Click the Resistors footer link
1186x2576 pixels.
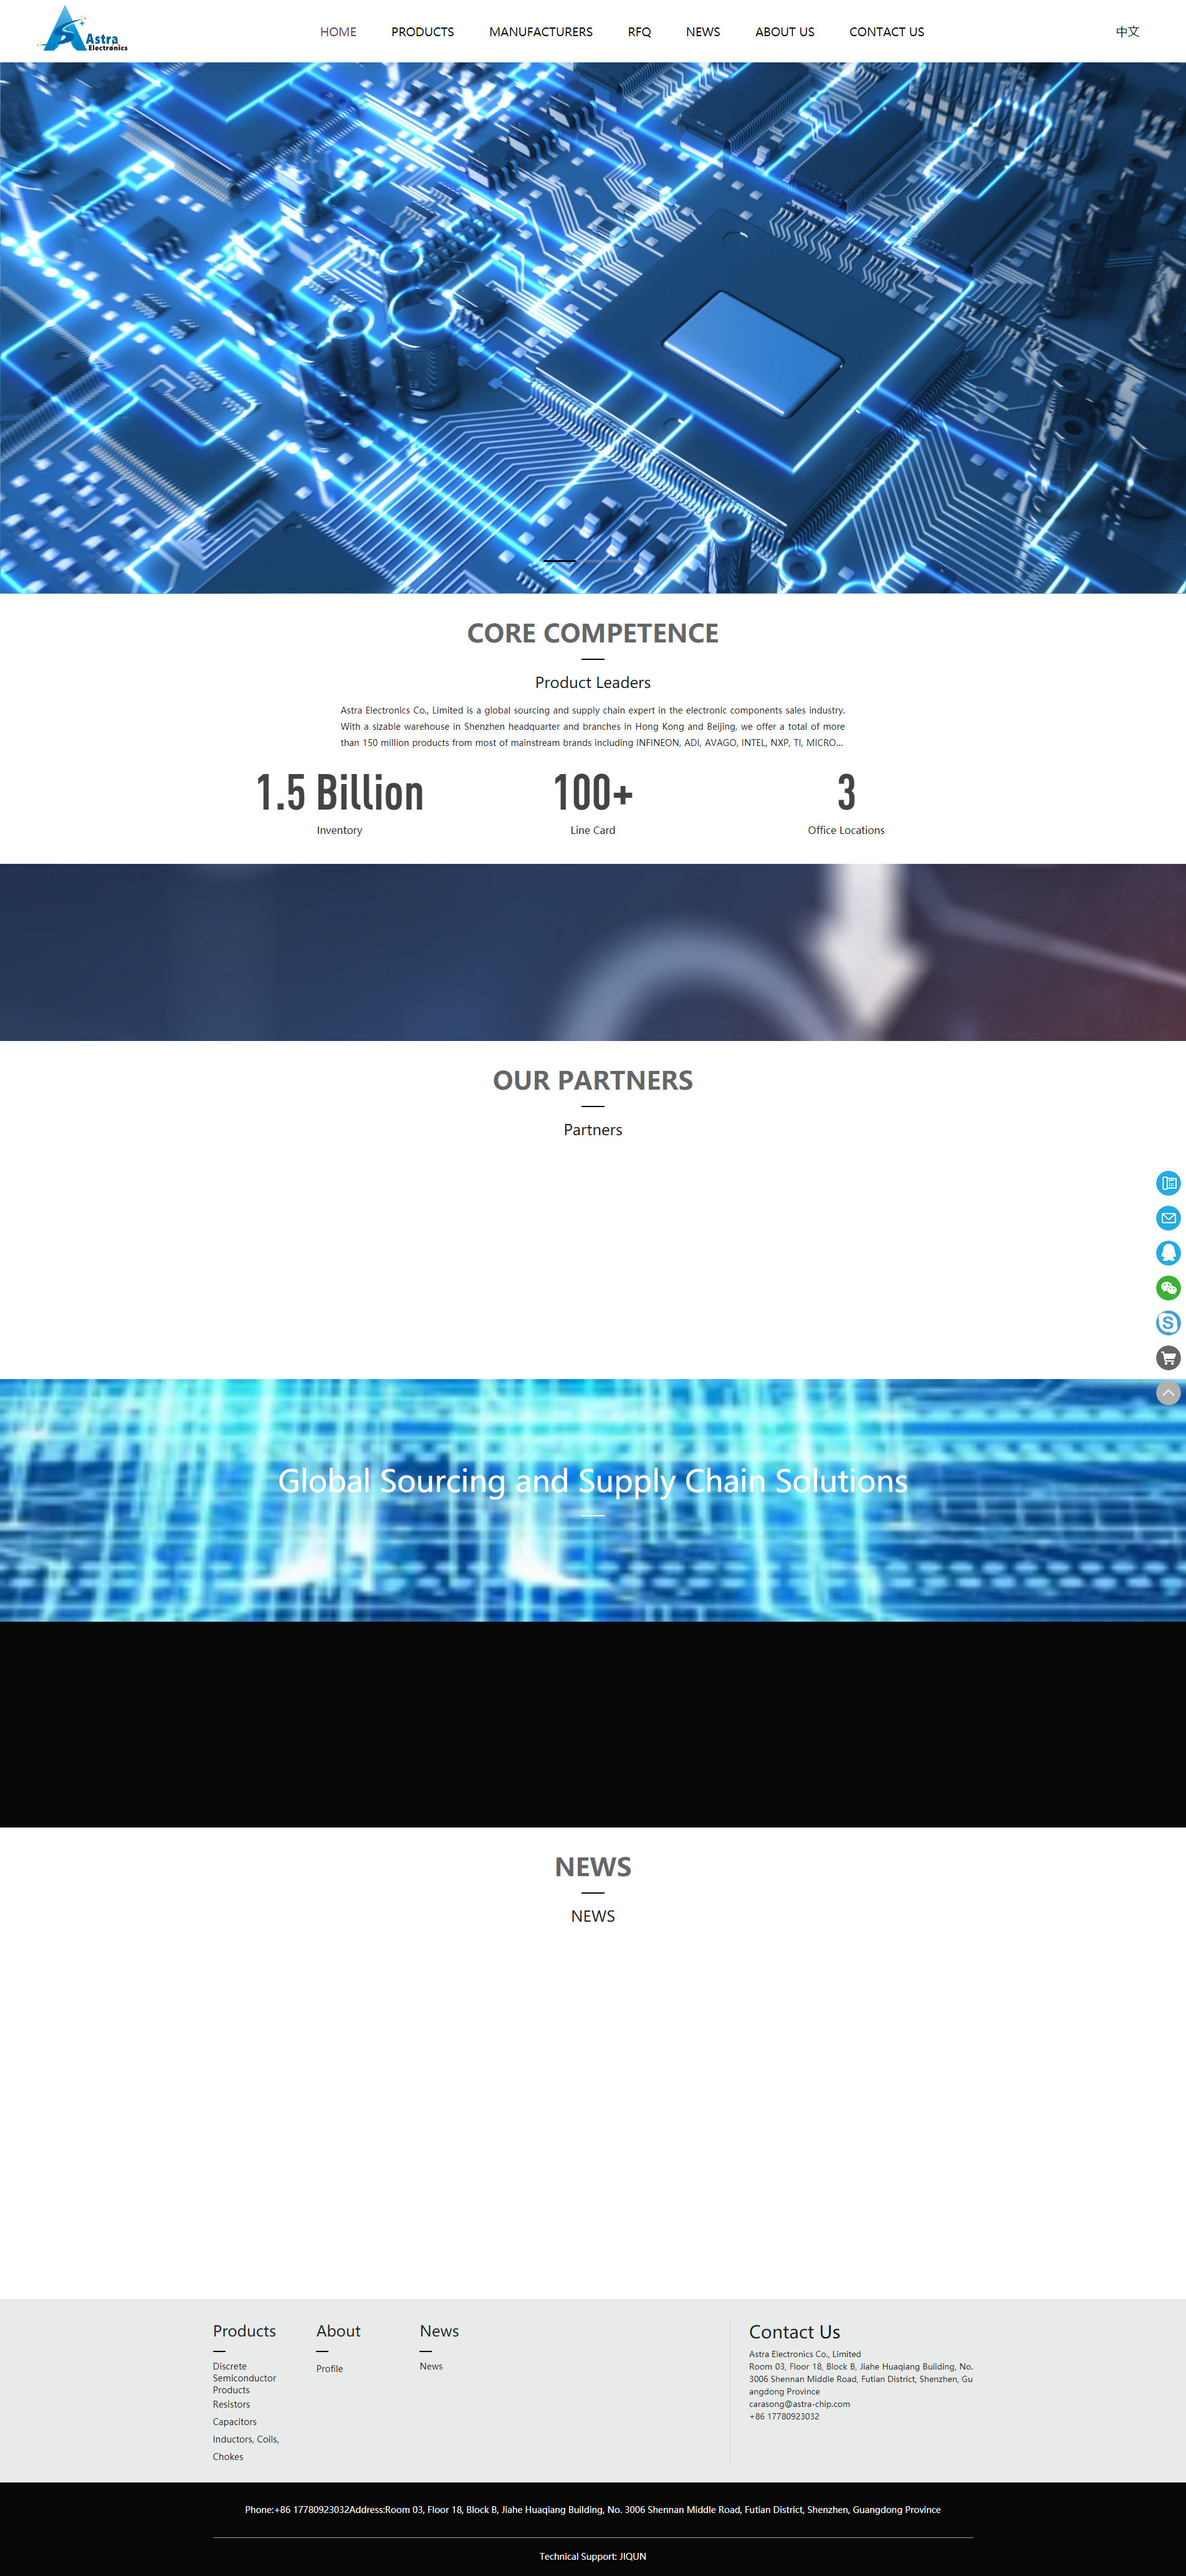coord(231,2404)
